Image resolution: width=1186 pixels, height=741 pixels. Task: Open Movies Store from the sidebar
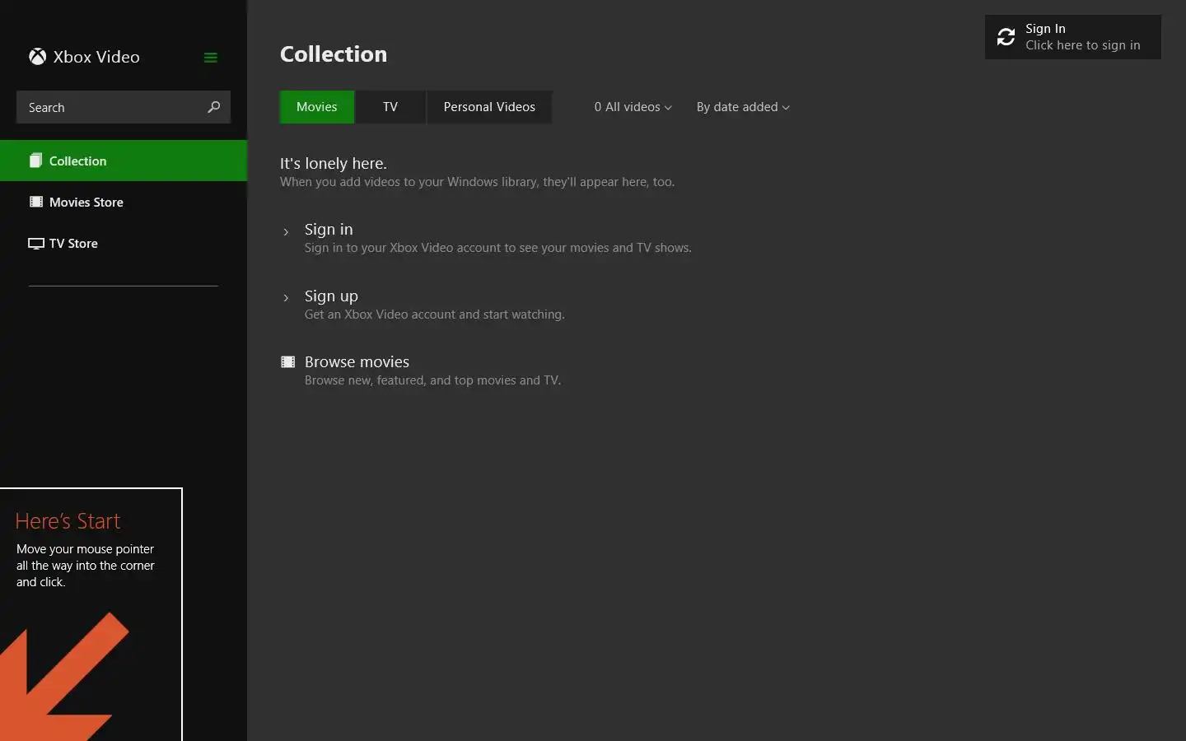[x=124, y=202]
